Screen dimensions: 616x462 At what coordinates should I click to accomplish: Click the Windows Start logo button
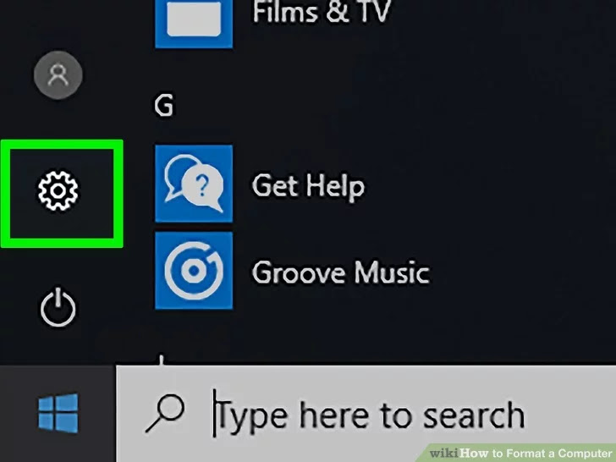pyautogui.click(x=58, y=413)
